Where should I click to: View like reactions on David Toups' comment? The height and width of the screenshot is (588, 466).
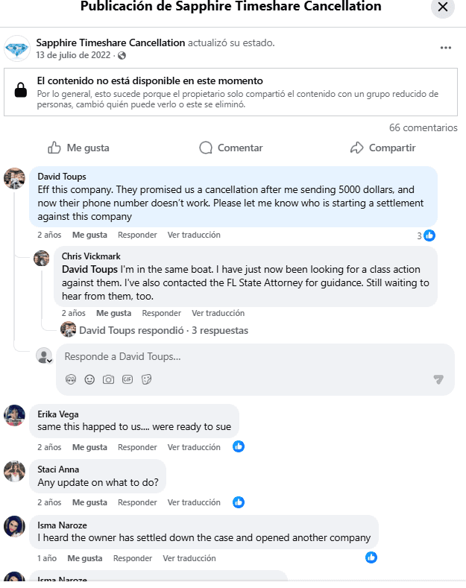click(426, 235)
